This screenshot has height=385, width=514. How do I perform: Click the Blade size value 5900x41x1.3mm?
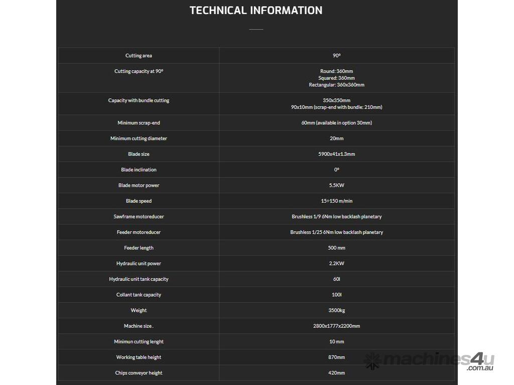[336, 154]
